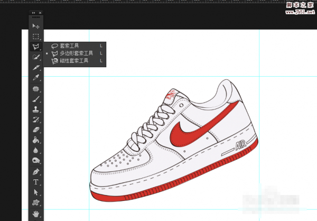Close the floating tools panel
The height and width of the screenshot is (221, 317).
pyautogui.click(x=41, y=12)
